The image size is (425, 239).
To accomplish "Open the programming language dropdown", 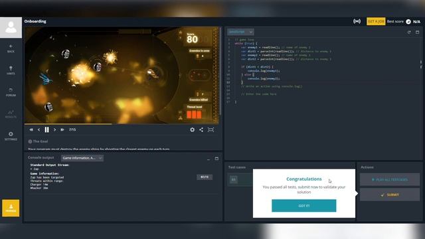I will [240, 32].
